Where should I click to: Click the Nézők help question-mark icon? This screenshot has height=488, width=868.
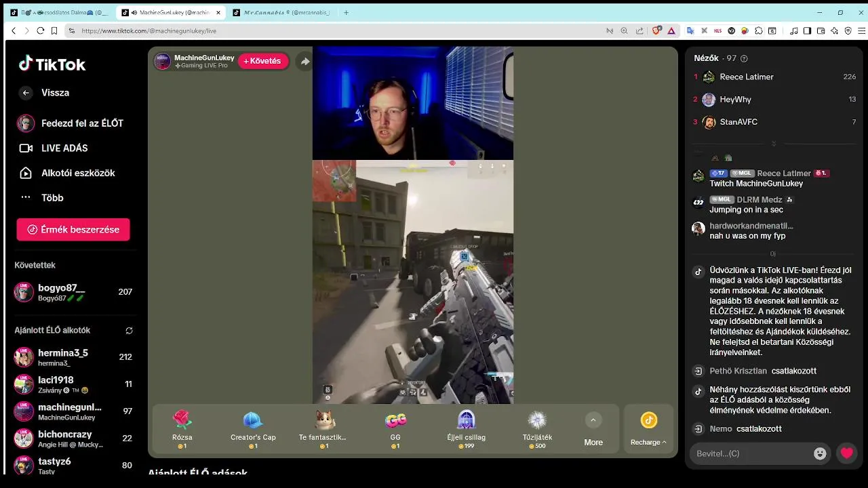[744, 59]
